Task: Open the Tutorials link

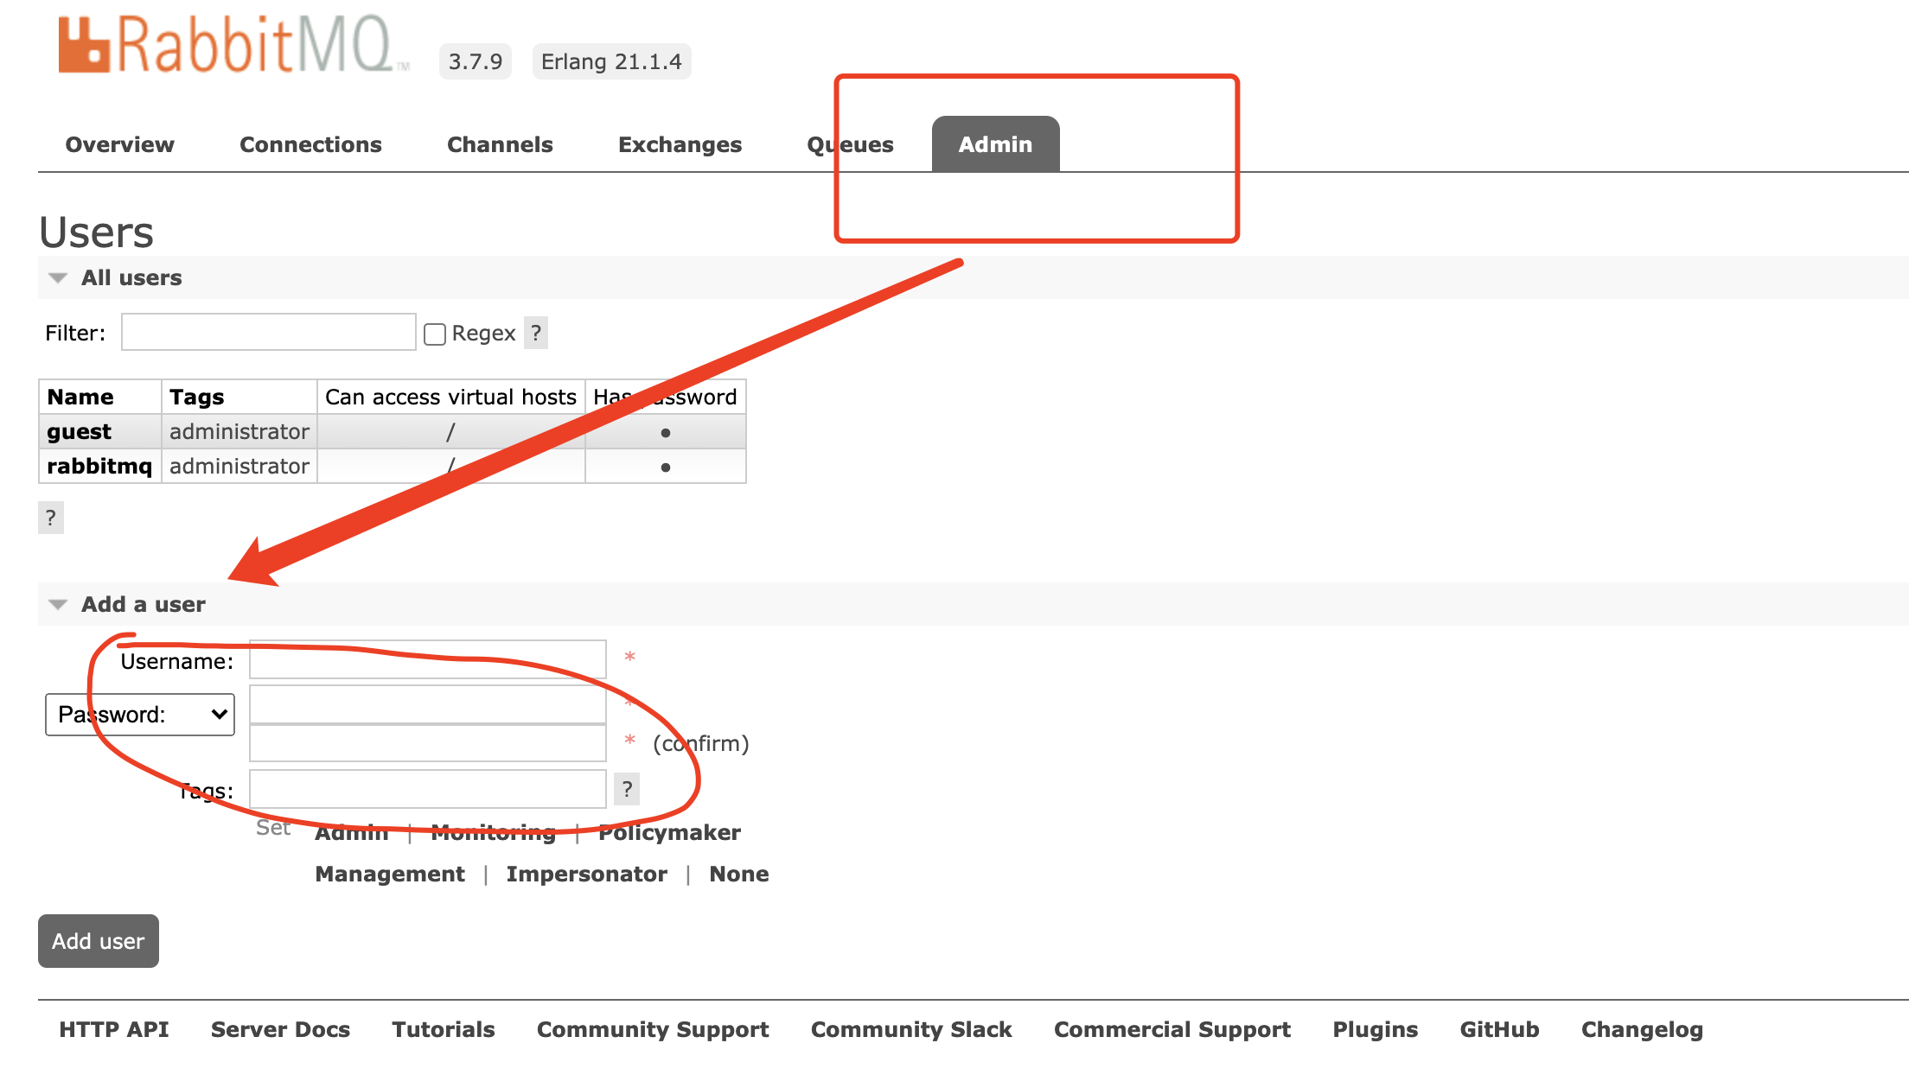Action: click(444, 1029)
